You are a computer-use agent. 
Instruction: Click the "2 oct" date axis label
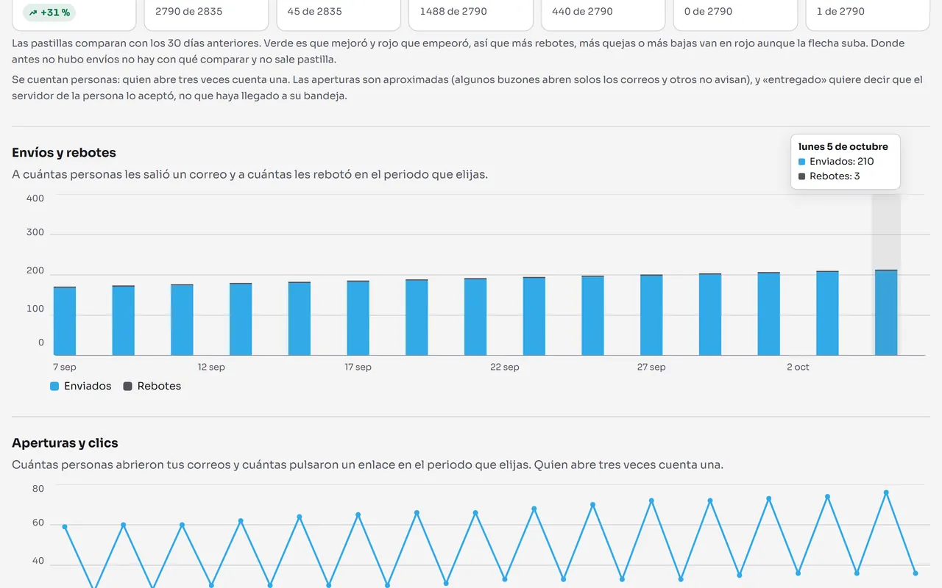pos(798,367)
